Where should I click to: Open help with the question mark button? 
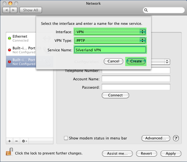point(176,138)
